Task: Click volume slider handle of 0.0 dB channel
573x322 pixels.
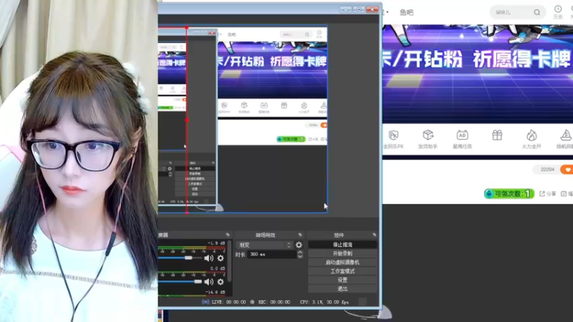Action: [x=198, y=281]
